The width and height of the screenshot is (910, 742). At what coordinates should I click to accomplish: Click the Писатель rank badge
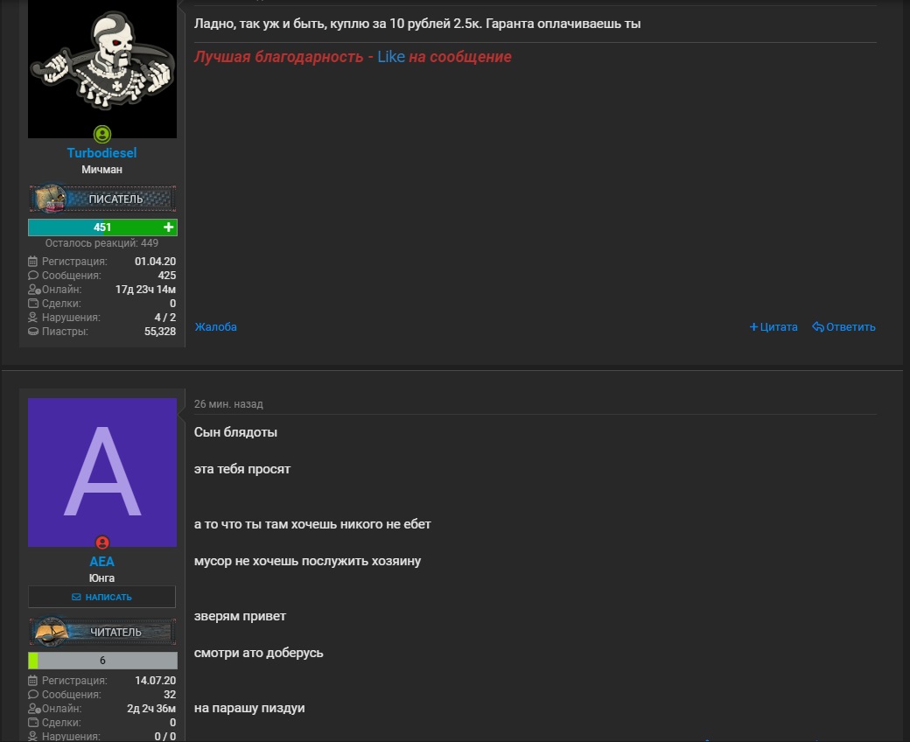[x=102, y=199]
